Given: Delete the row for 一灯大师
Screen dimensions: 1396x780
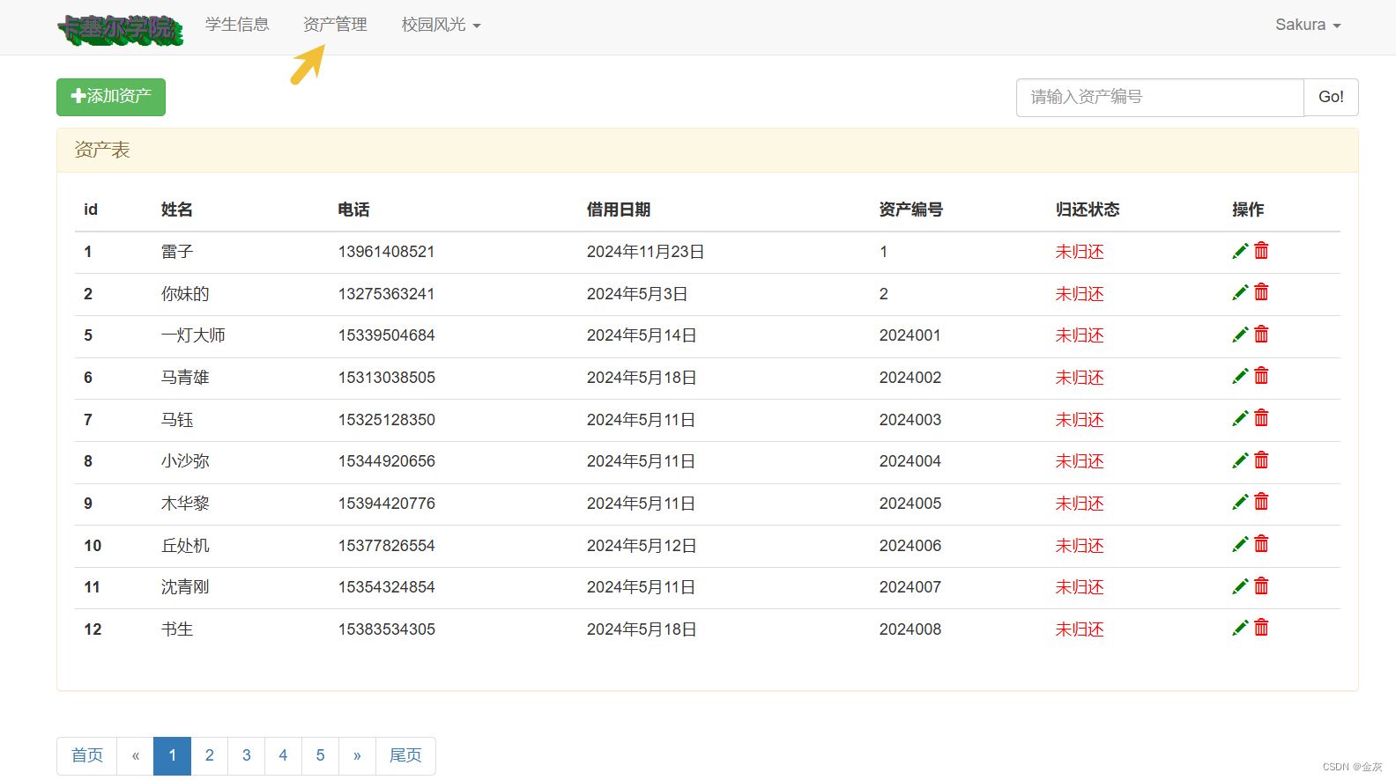Looking at the screenshot, I should point(1261,335).
